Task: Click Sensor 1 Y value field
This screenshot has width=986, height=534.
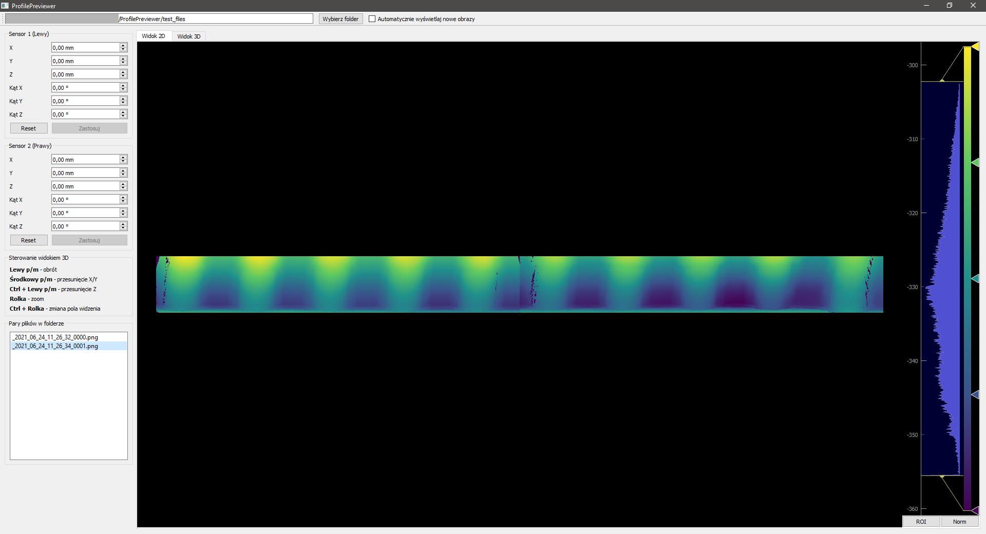Action: coord(85,61)
